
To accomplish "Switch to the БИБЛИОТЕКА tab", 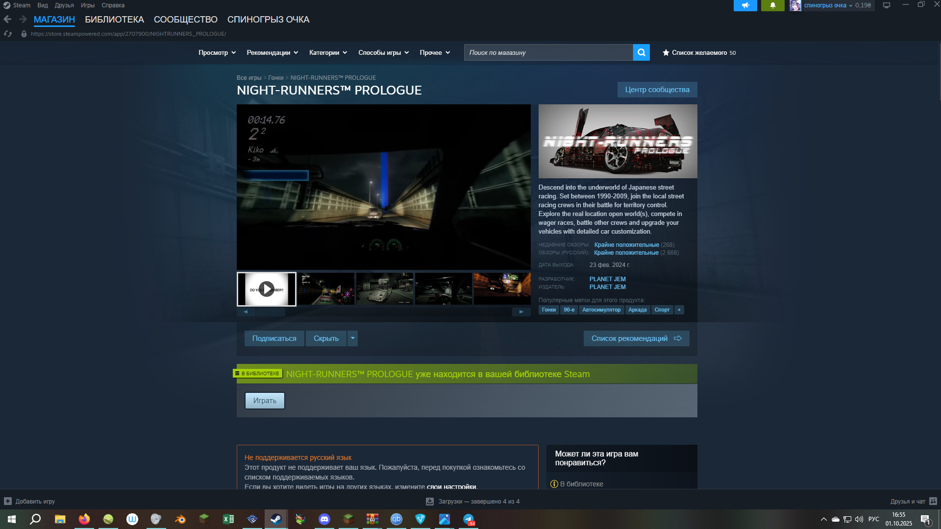I will click(x=114, y=20).
